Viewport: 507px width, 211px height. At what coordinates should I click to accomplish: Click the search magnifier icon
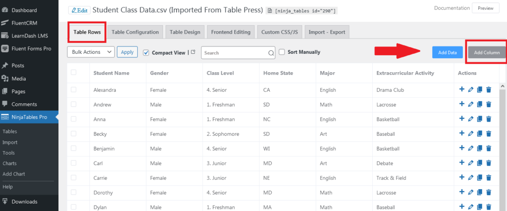(271, 53)
